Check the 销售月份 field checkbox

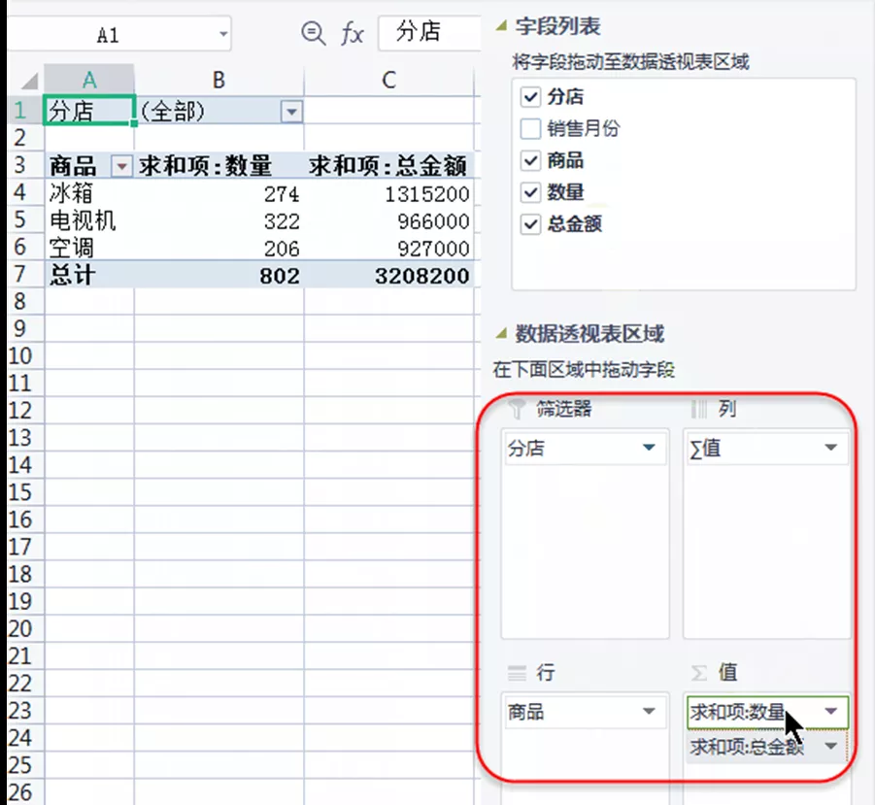pyautogui.click(x=530, y=128)
